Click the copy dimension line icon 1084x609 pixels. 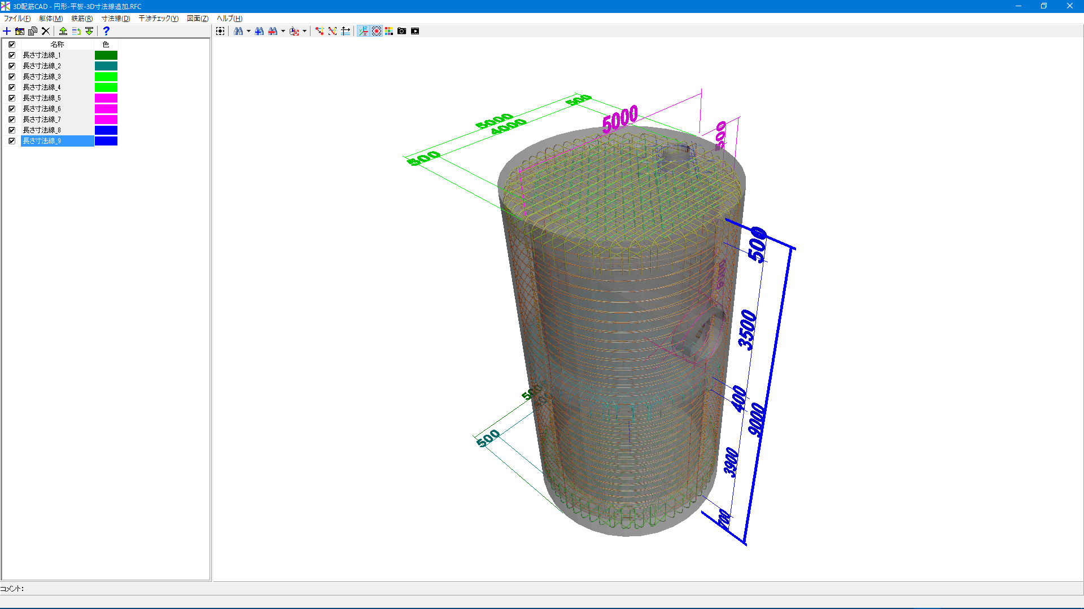click(x=33, y=31)
